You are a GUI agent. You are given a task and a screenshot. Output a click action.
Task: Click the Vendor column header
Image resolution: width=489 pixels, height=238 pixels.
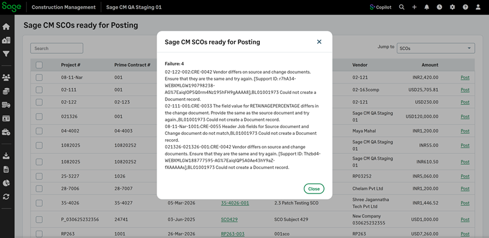coord(360,65)
